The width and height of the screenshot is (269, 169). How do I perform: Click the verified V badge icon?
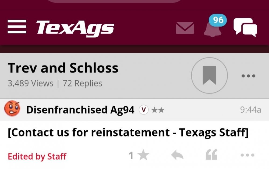(144, 110)
